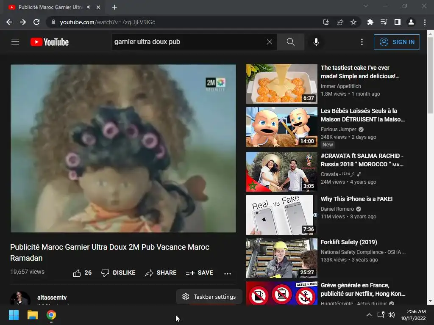Click the magnifier search button
The width and height of the screenshot is (434, 325).
[x=291, y=42]
